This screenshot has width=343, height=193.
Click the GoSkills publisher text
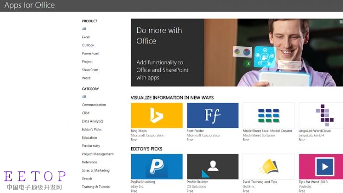coord(249,187)
